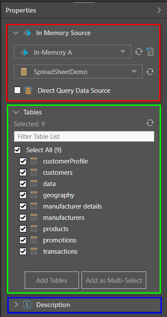
Task: Click the transactions table icon
Action: [x=34, y=251]
